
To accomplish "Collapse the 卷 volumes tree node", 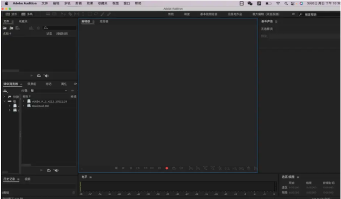I will coord(4,101).
